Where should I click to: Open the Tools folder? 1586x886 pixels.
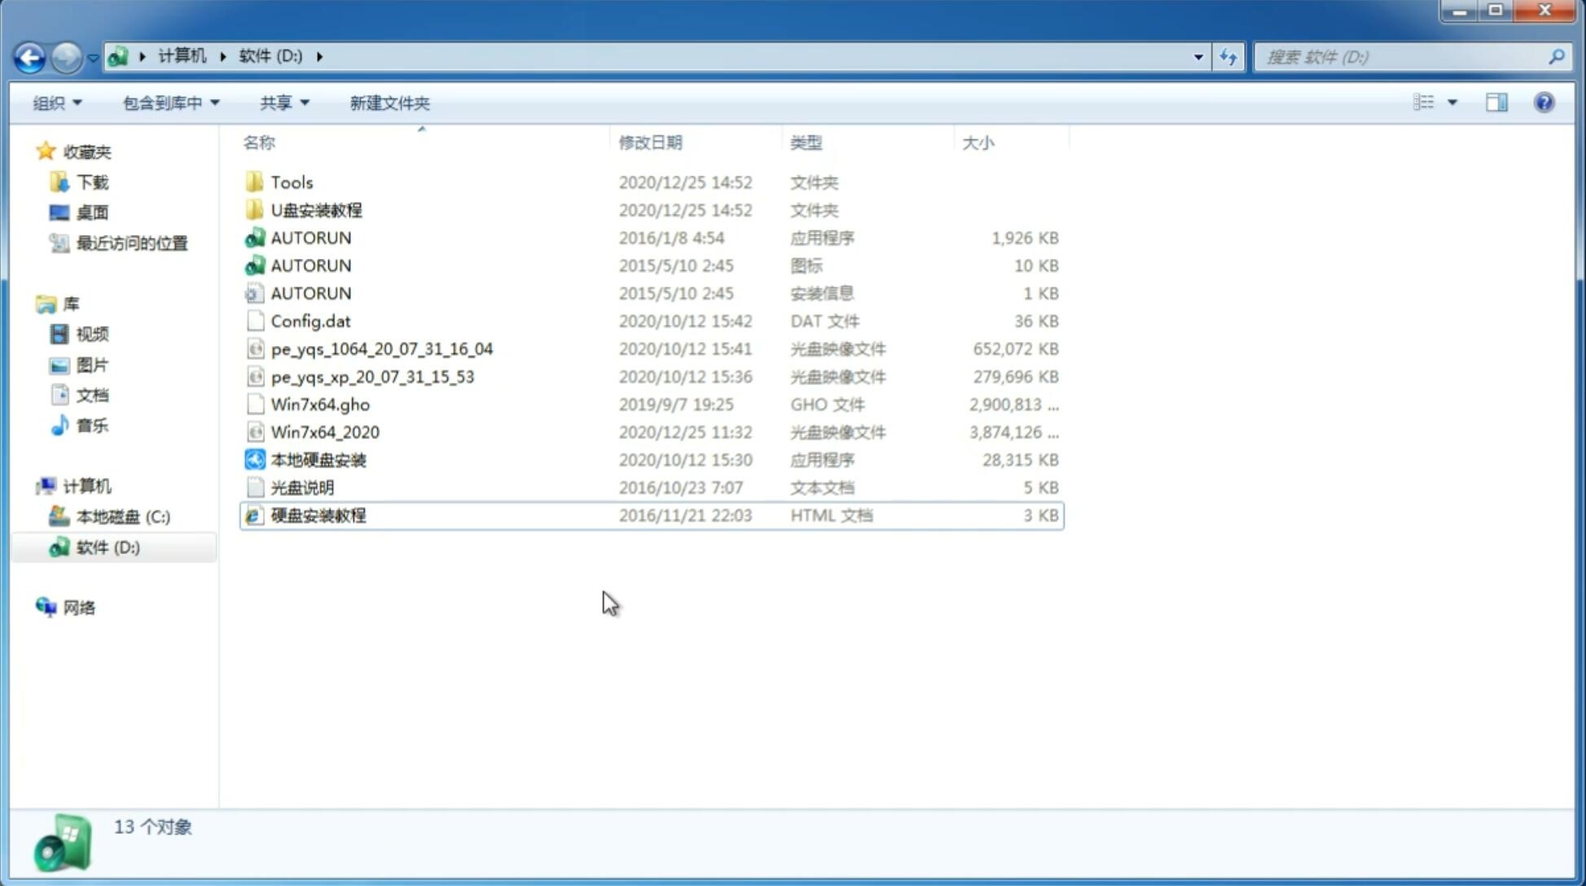[291, 182]
